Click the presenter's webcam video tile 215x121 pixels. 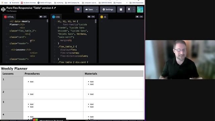pos(180,59)
